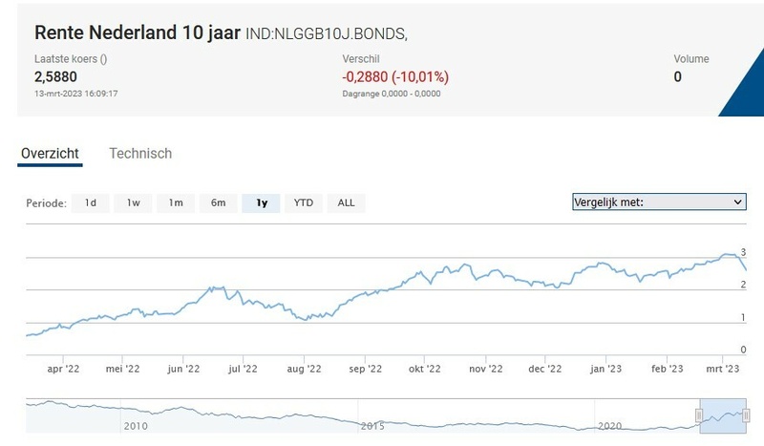Image resolution: width=764 pixels, height=446 pixels.
Task: Click the right navigator range handle
Action: [x=745, y=414]
